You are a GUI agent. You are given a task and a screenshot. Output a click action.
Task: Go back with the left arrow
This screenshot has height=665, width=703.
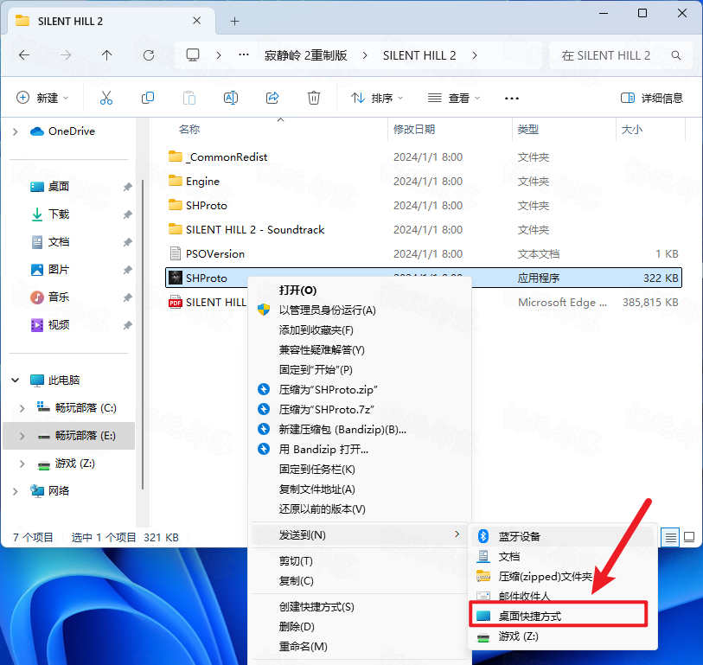pyautogui.click(x=24, y=55)
